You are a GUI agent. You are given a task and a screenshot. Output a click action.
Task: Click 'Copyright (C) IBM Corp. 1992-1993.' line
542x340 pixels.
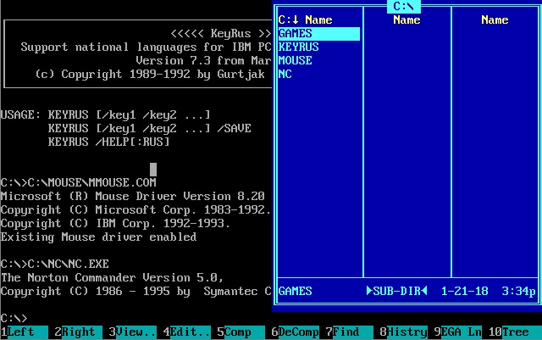115,223
